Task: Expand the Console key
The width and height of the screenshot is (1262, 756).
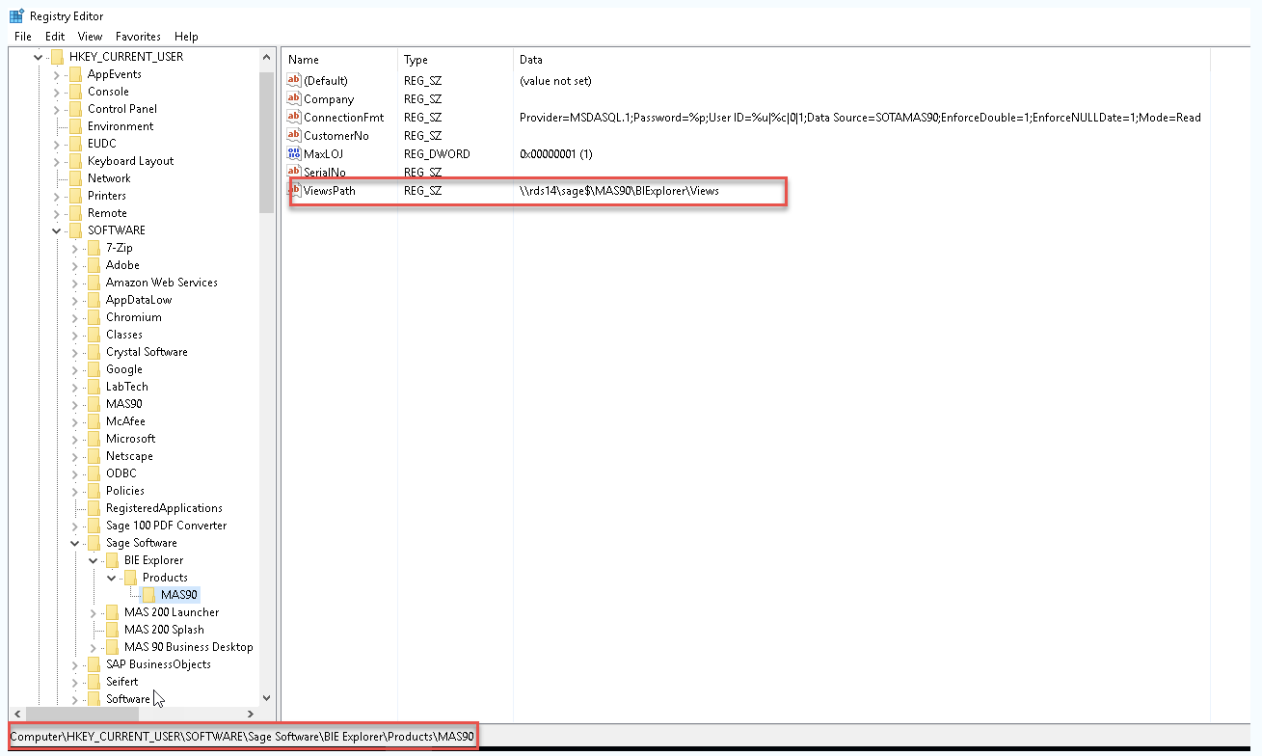Action: [57, 92]
